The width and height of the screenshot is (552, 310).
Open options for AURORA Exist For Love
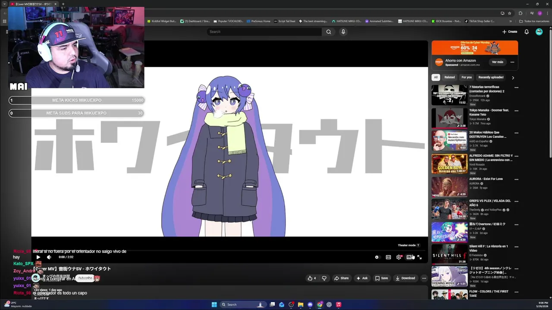(516, 180)
